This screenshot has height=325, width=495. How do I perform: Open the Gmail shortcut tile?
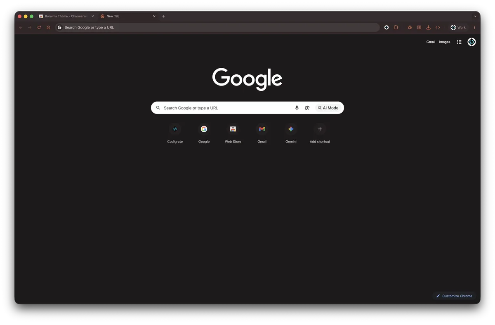pyautogui.click(x=262, y=134)
